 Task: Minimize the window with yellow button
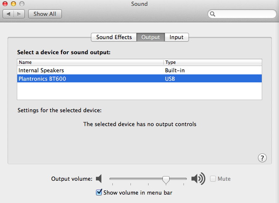[x=13, y=3]
